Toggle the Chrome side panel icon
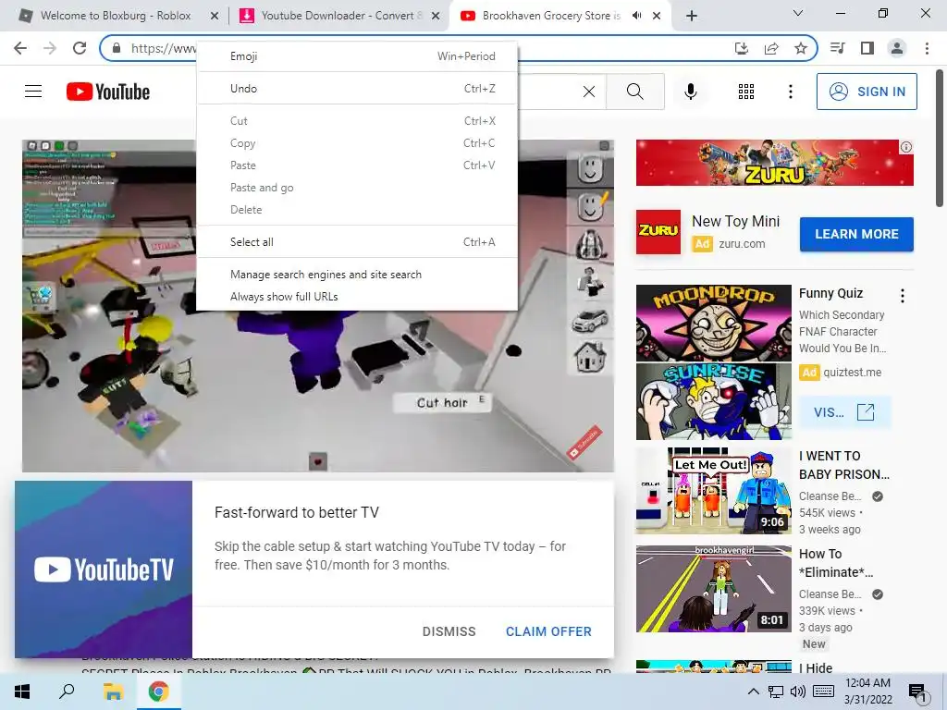The height and width of the screenshot is (710, 947). [867, 48]
